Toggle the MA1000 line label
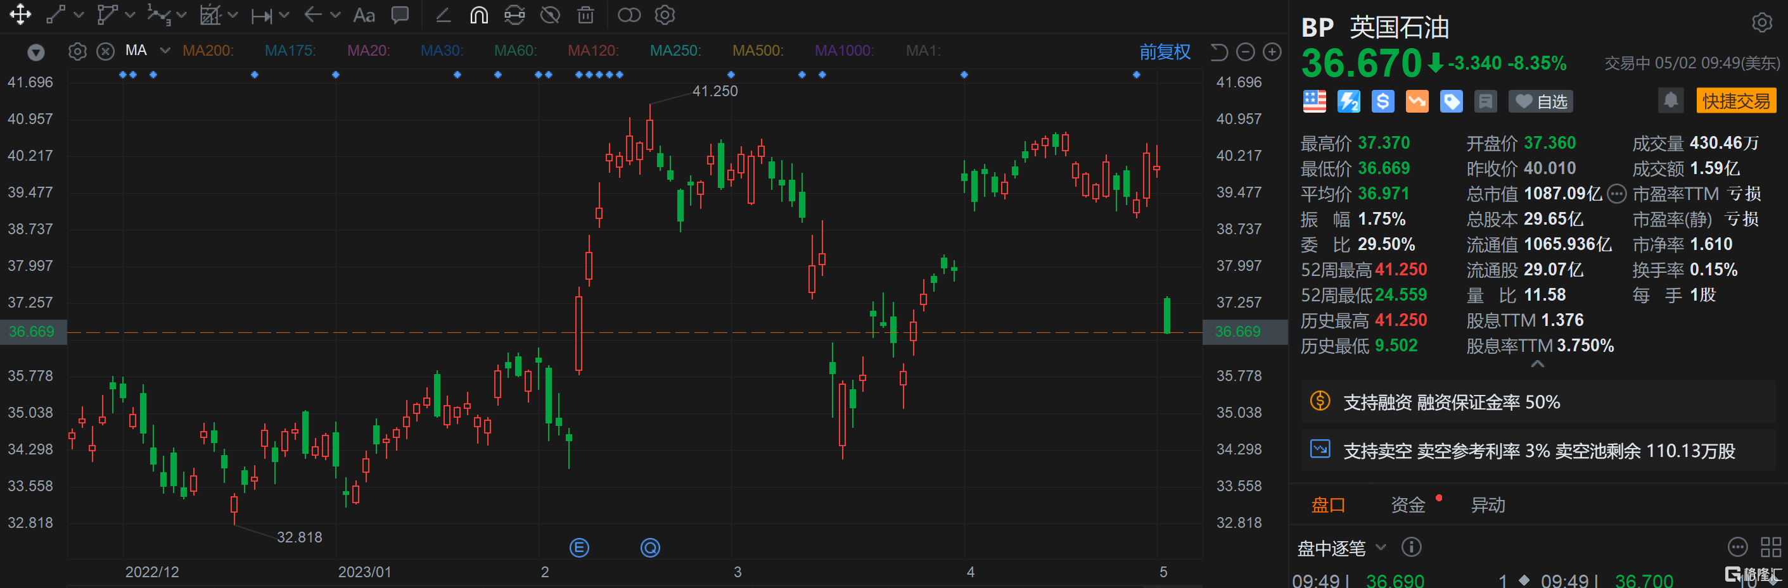The height and width of the screenshot is (588, 1788). point(844,51)
